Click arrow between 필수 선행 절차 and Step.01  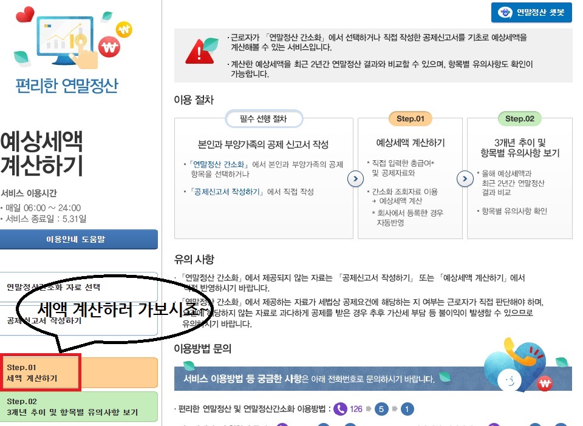pyautogui.click(x=355, y=178)
